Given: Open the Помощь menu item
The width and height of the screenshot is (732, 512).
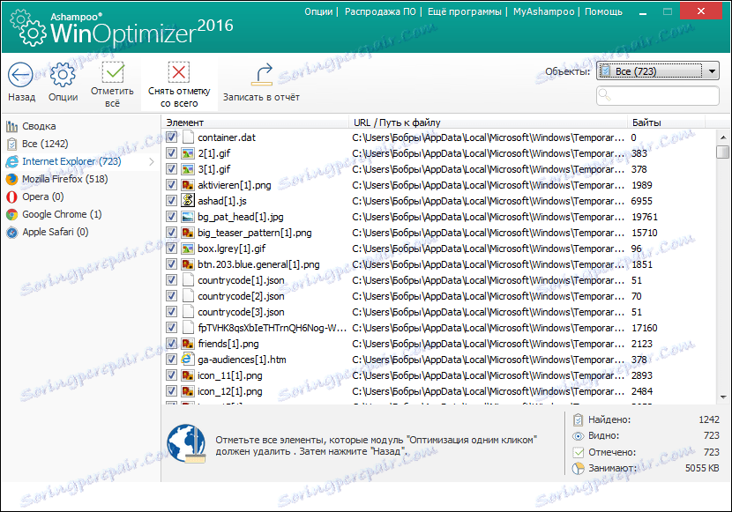Looking at the screenshot, I should pos(603,11).
